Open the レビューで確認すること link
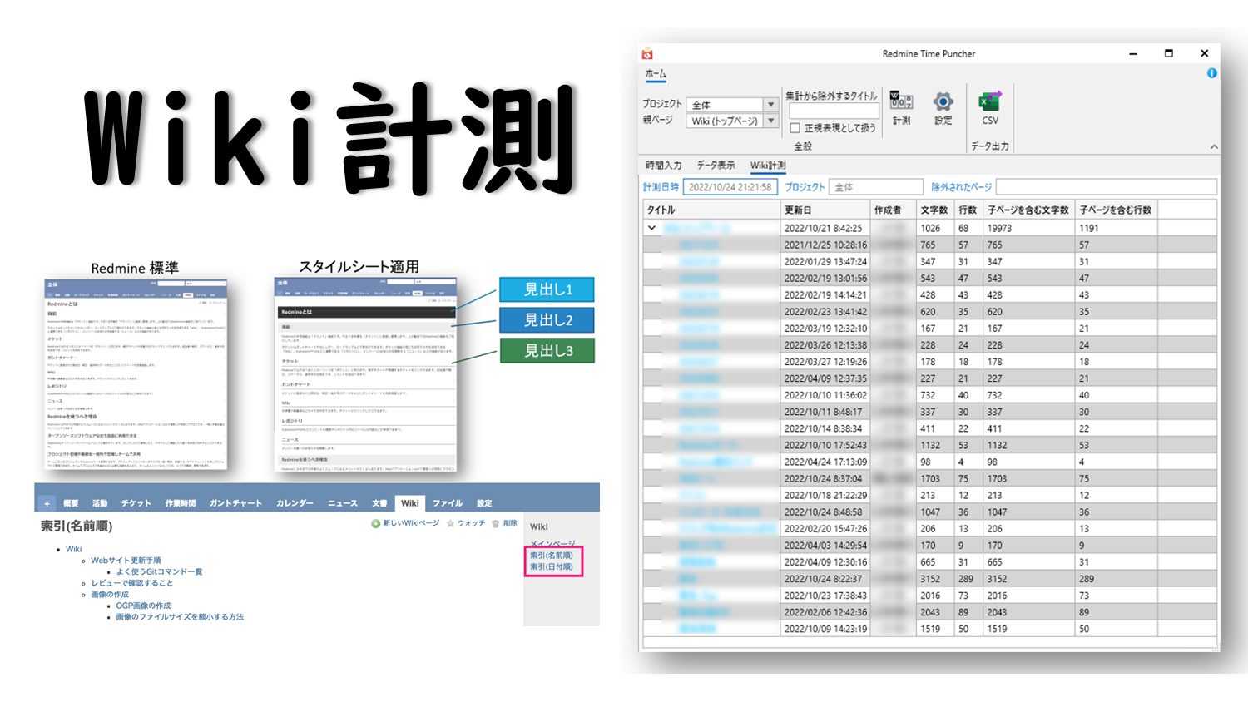Viewport: 1248px width, 702px height. pos(132,583)
